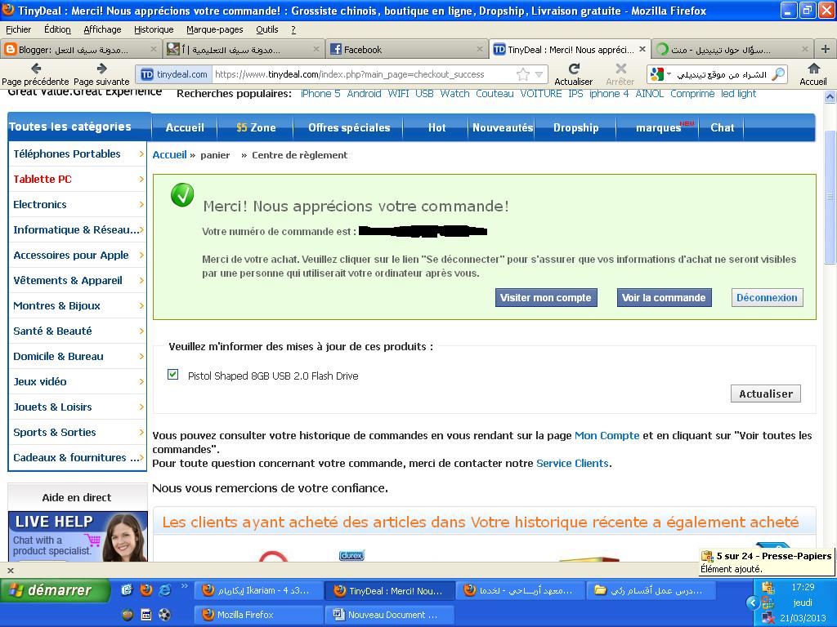Close the bottom find bar X
Screen dimensions: 837x627
(x=10, y=570)
